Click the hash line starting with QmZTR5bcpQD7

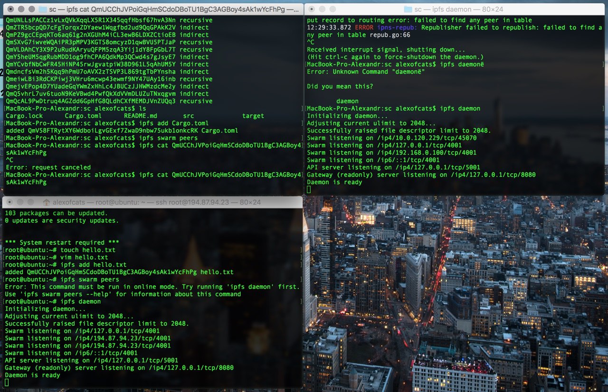[107, 27]
